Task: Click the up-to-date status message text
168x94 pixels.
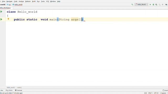Action: (x=11, y=93)
